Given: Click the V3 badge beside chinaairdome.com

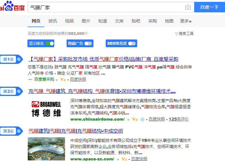Looking at the screenshot, I should pos(135,119).
